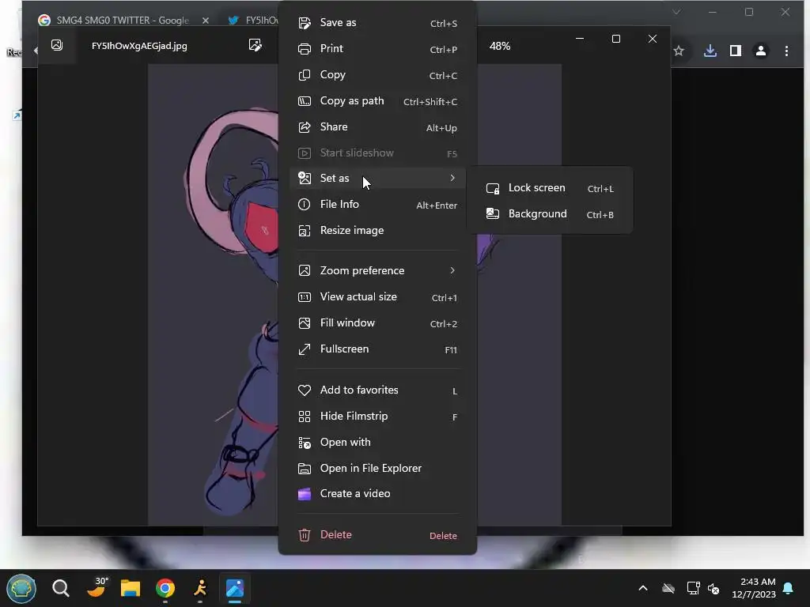Viewport: 810px width, 607px height.
Task: Click the View actual size 1:1 icon
Action: pos(305,297)
